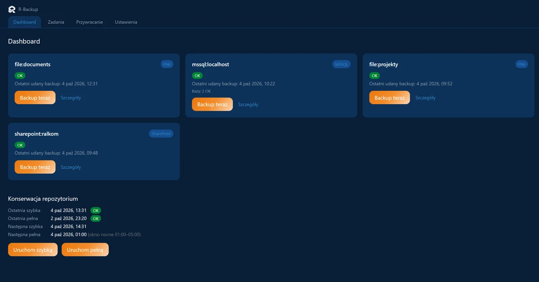Image resolution: width=539 pixels, height=282 pixels.
Task: Open Szczegóły for sharepoint:ralkom
Action: click(x=71, y=167)
